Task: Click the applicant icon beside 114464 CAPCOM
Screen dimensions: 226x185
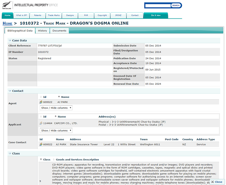Action: tap(41, 123)
